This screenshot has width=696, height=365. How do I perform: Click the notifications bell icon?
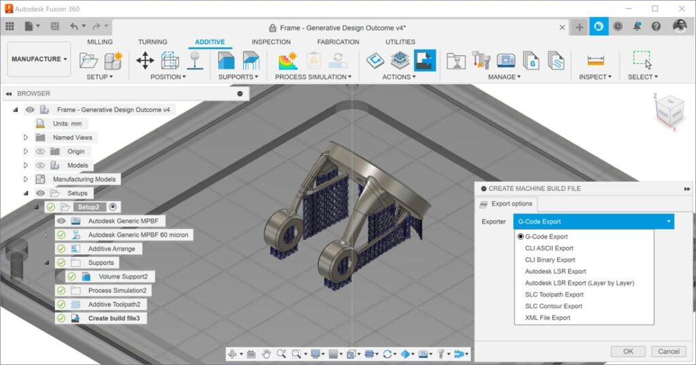[x=637, y=27]
